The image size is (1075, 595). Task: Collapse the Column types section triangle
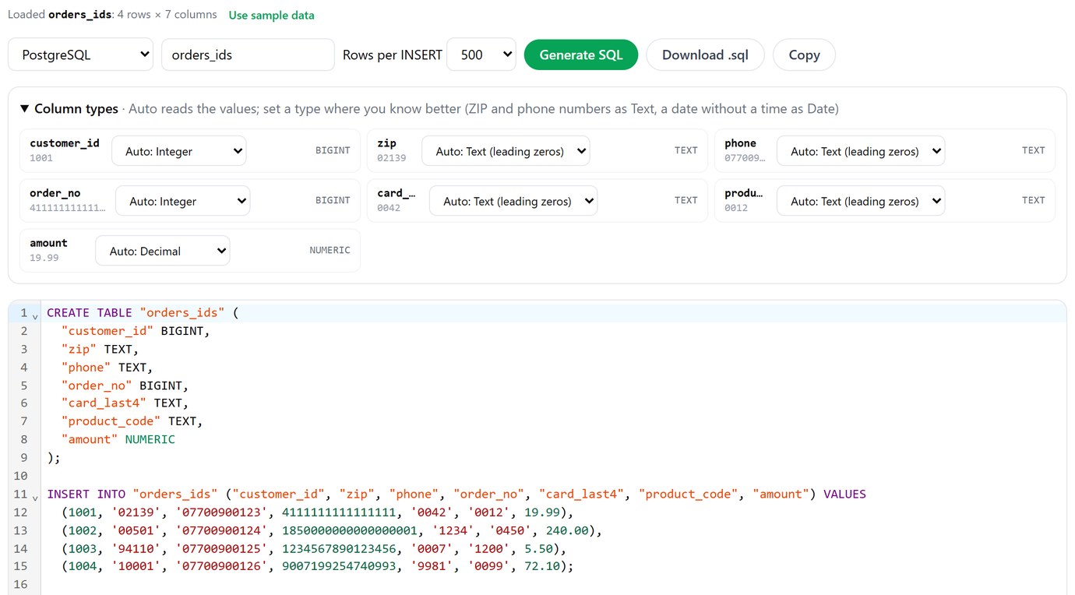25,109
